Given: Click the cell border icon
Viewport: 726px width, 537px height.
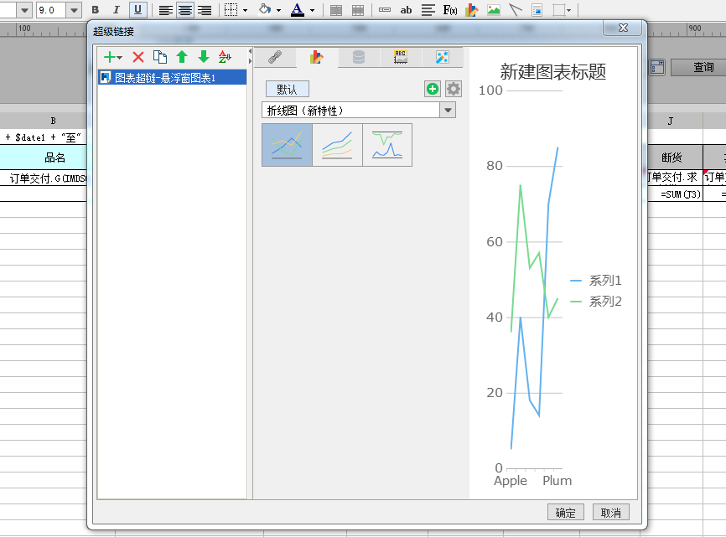Looking at the screenshot, I should [231, 10].
